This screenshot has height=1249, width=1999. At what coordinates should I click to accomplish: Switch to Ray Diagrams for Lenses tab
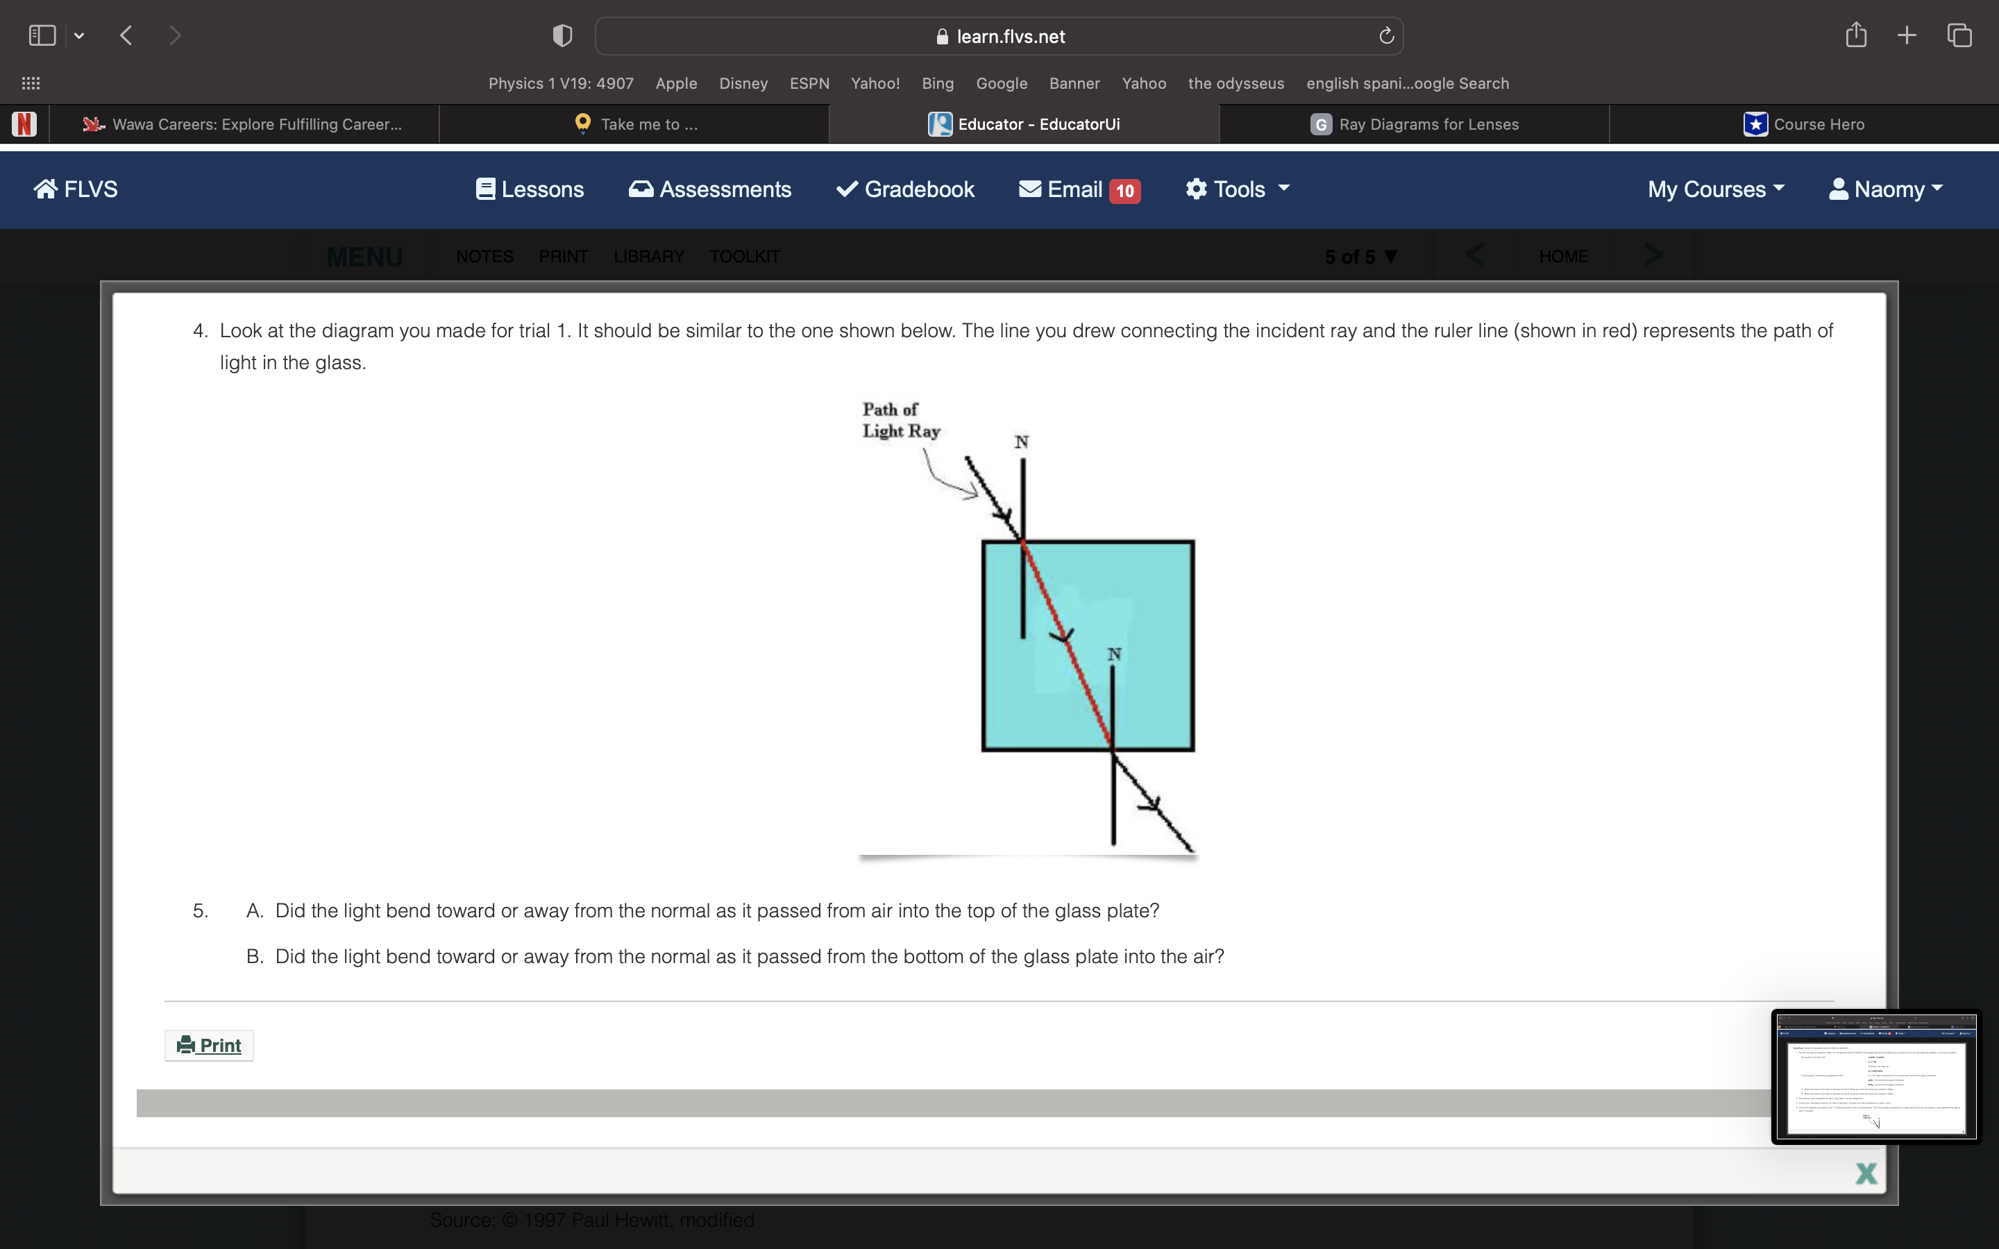click(1414, 124)
